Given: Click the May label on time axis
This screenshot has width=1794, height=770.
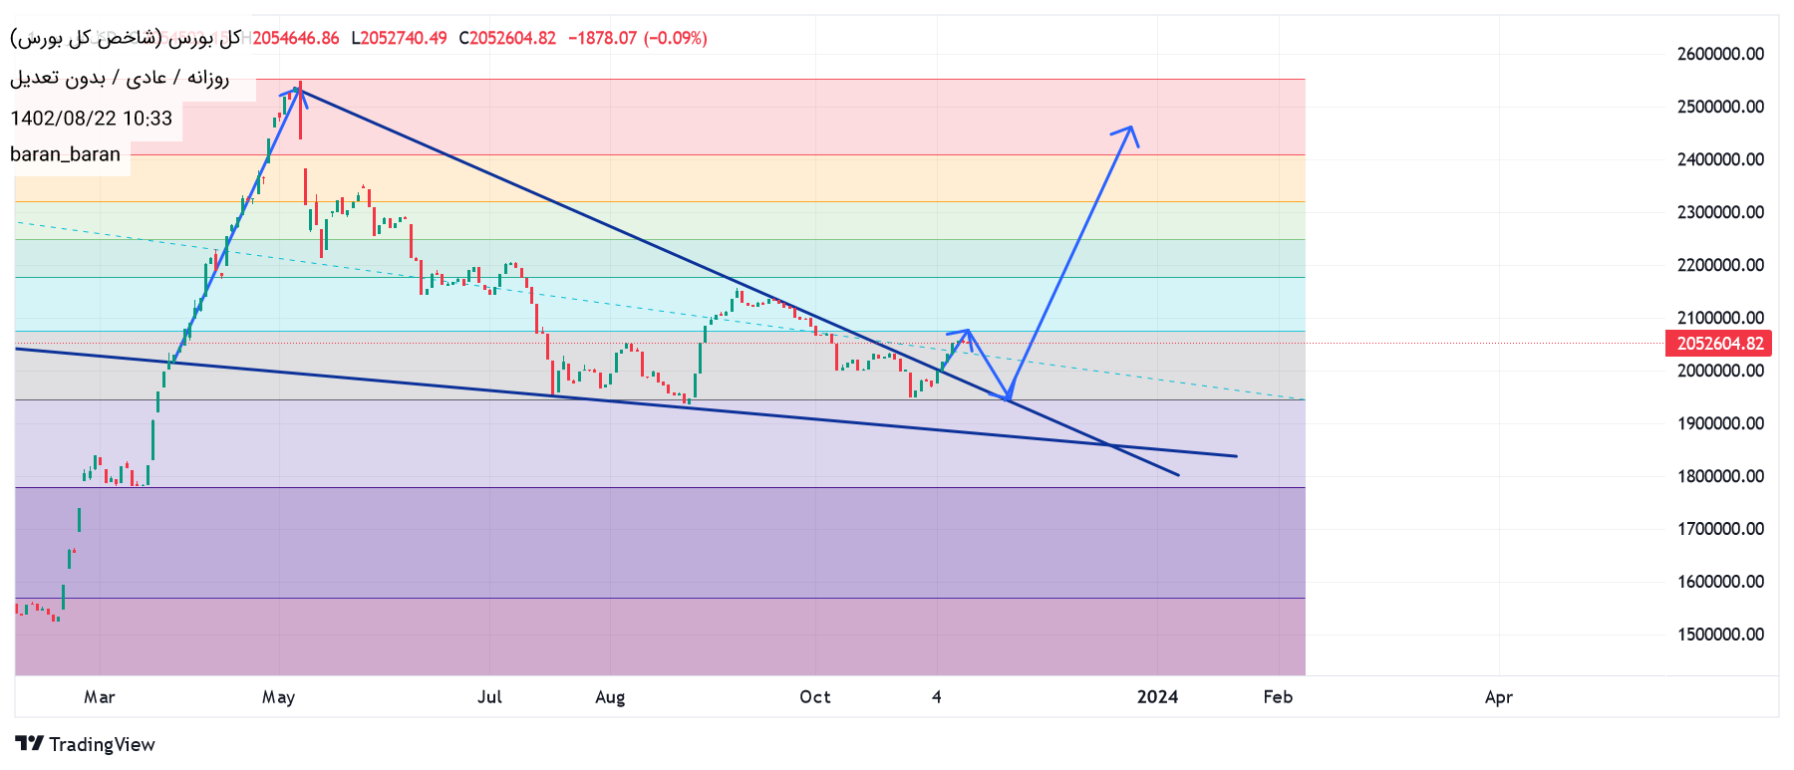Looking at the screenshot, I should tap(278, 697).
